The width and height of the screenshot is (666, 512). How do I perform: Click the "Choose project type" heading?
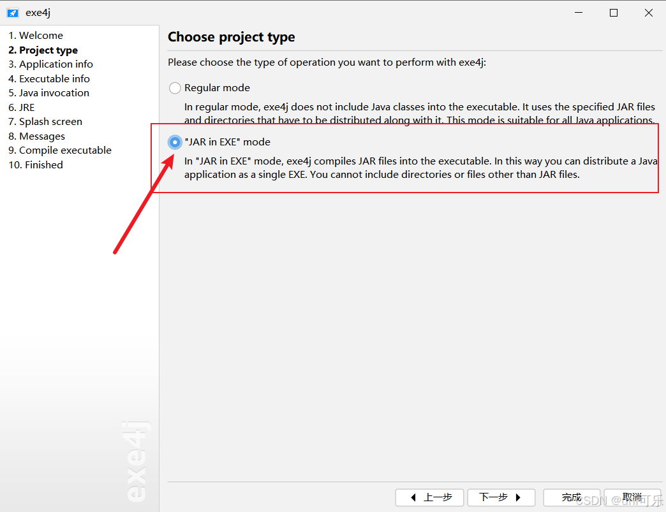coord(232,37)
